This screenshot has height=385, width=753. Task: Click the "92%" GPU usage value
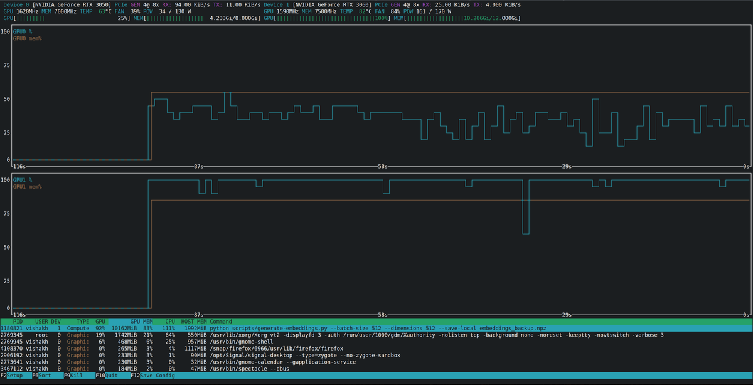pyautogui.click(x=100, y=328)
